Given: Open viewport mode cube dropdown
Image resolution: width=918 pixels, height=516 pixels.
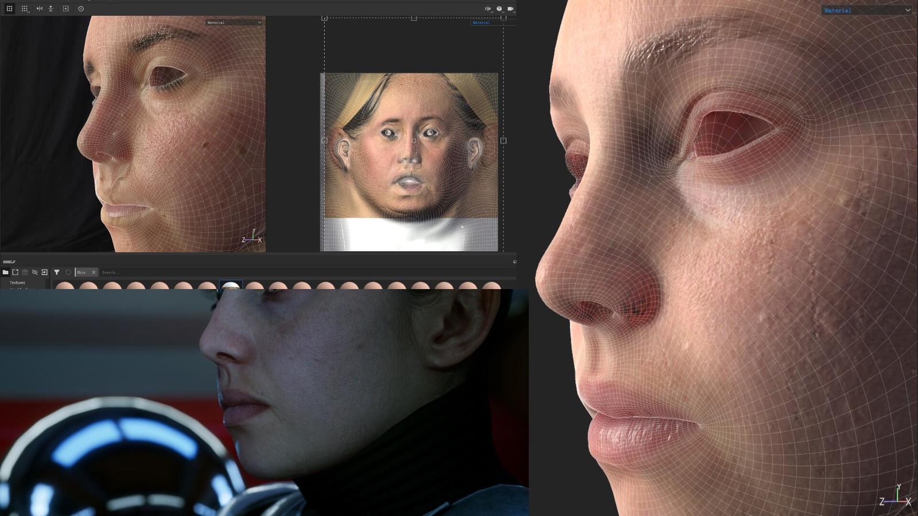Looking at the screenshot, I should click(500, 9).
